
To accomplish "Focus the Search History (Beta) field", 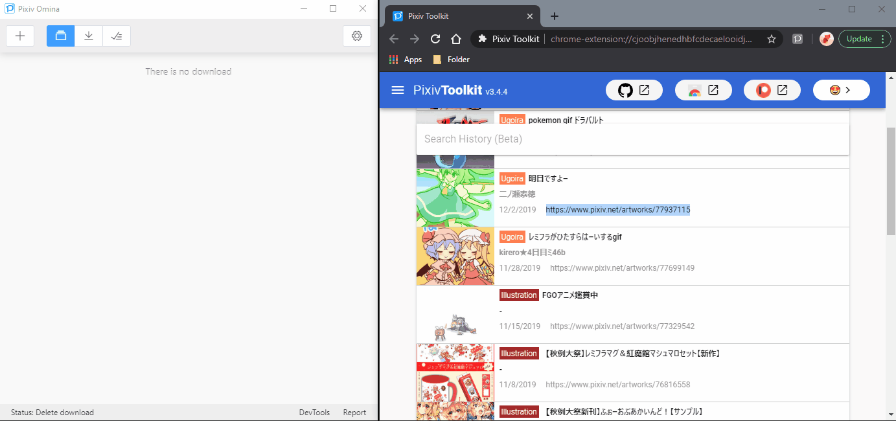I will pos(632,139).
